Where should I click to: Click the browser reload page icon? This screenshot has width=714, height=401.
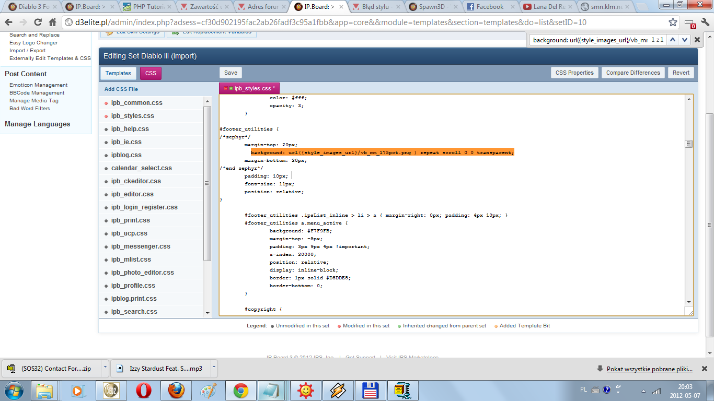(38, 22)
